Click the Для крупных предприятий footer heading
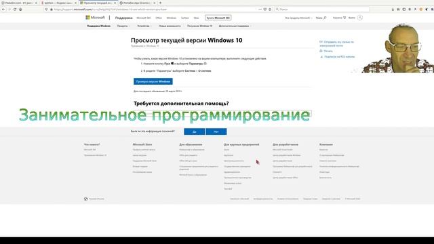434x244 pixels. 241,144
